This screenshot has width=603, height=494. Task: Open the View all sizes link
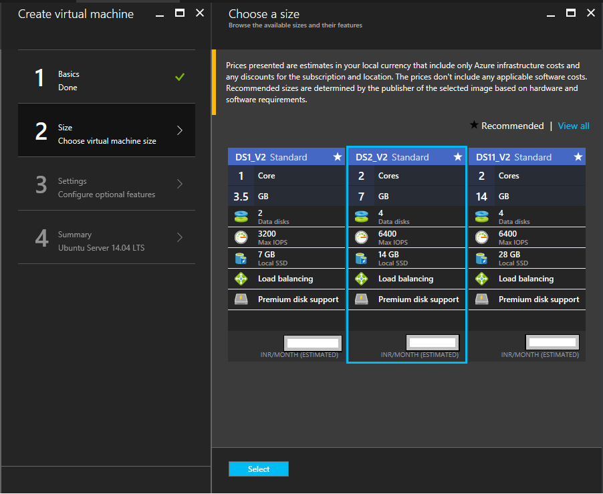(x=574, y=126)
